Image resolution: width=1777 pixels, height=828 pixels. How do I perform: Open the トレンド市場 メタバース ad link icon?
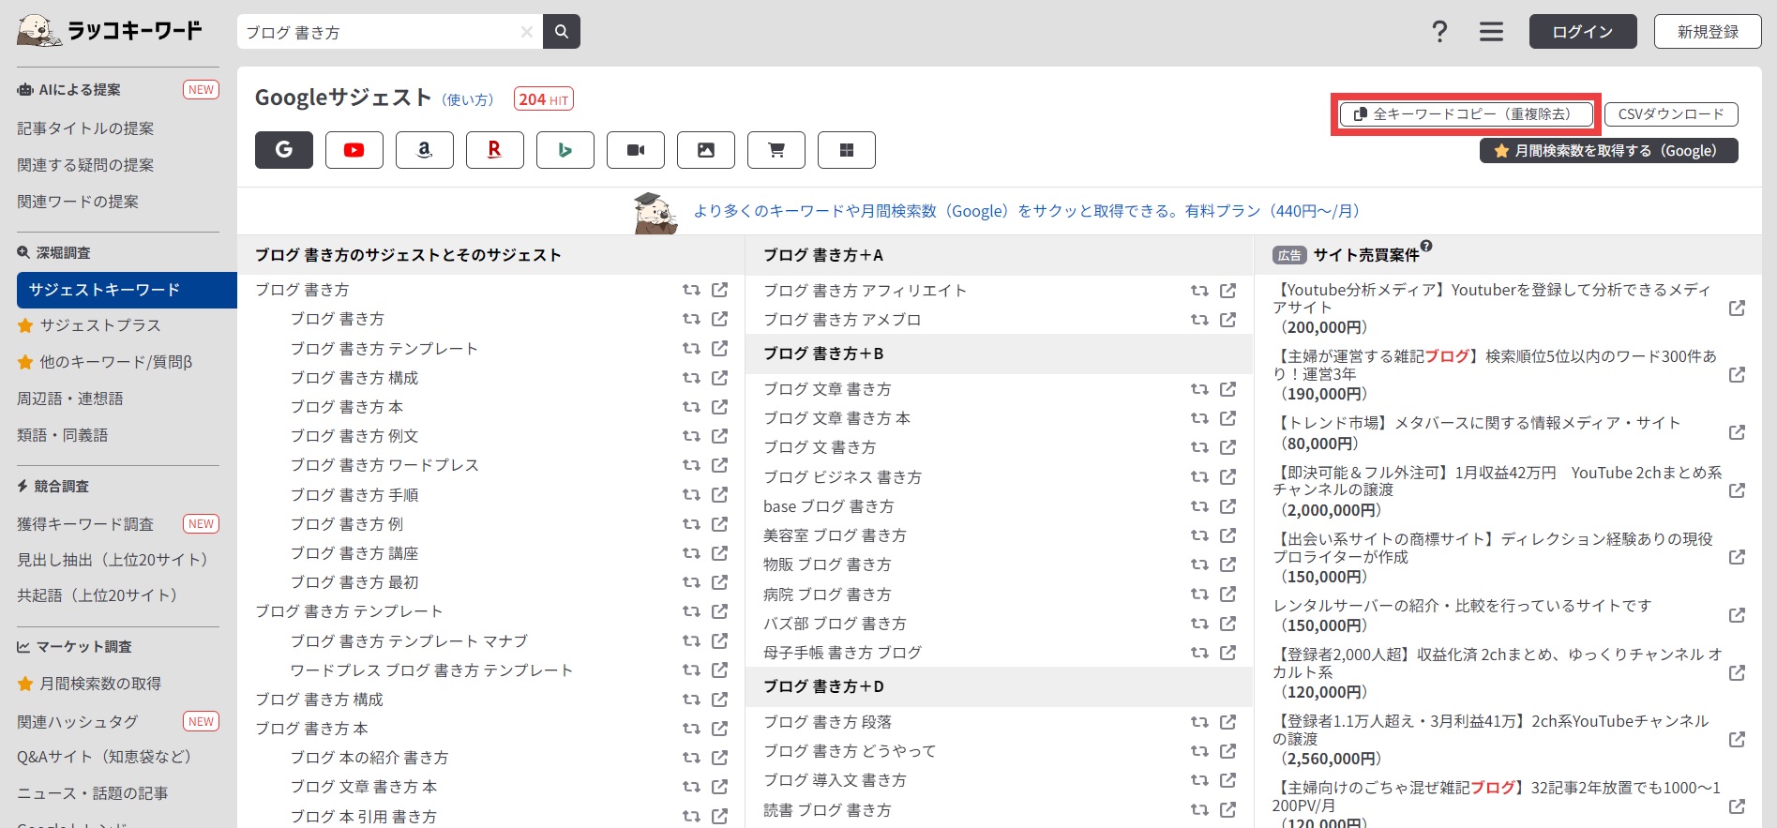[x=1737, y=432]
